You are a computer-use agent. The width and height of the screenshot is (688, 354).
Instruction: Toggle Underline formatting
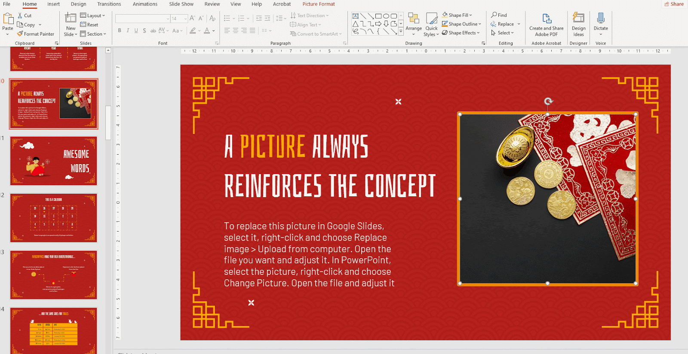[136, 31]
